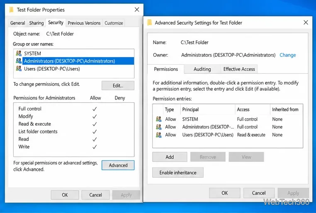The image size is (316, 213).
Task: Switch to the Customize tab
Action: 114,23
